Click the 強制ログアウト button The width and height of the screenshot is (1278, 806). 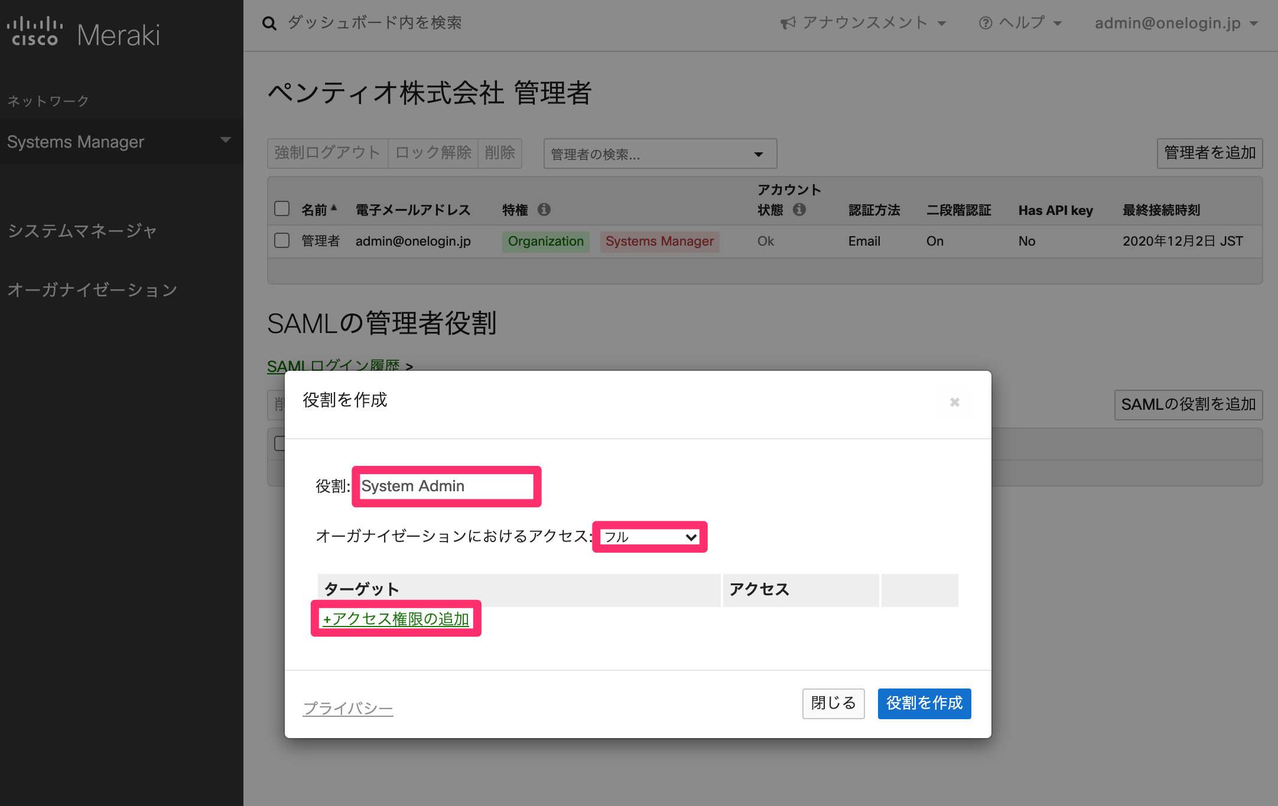point(327,153)
